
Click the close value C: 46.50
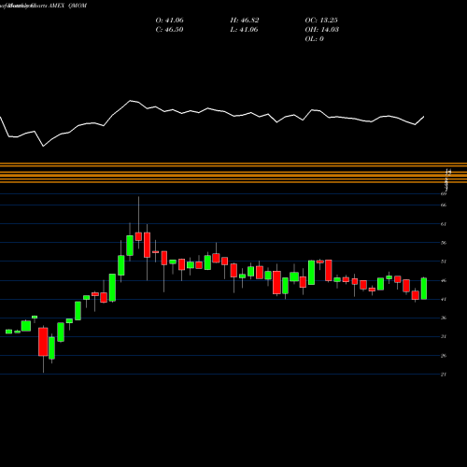pos(169,30)
